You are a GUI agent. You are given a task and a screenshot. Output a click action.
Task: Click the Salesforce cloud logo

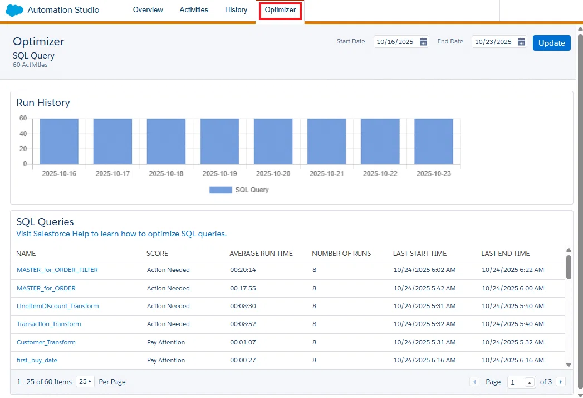tap(14, 10)
